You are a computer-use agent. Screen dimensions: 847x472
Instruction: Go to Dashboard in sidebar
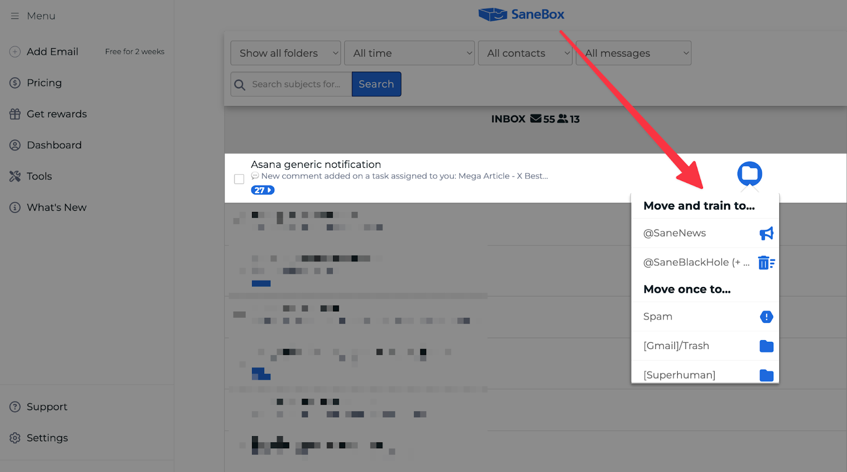point(54,145)
